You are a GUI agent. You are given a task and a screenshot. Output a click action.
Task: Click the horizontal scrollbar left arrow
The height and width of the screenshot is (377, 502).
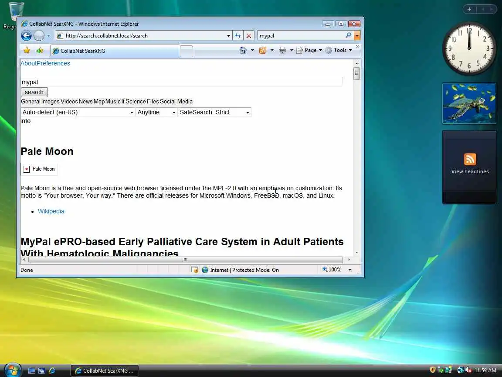tap(24, 260)
